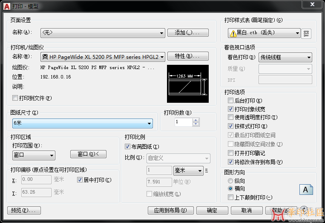Click the 添加 button in 页面设置

point(188,32)
